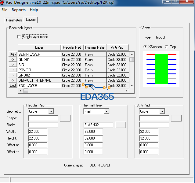Image resolution: width=195 pixels, height=183 pixels.
Task: Browse for Anti Pad shape with ... button
Action: 176,118
